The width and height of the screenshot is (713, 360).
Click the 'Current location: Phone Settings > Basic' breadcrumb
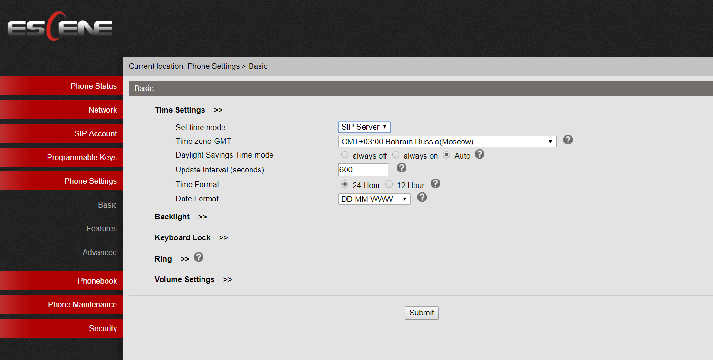point(198,66)
